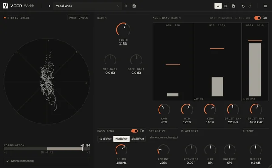Image resolution: width=272 pixels, height=168 pixels.
Task: Click the 0.00° rotation value
Action: coord(191,162)
